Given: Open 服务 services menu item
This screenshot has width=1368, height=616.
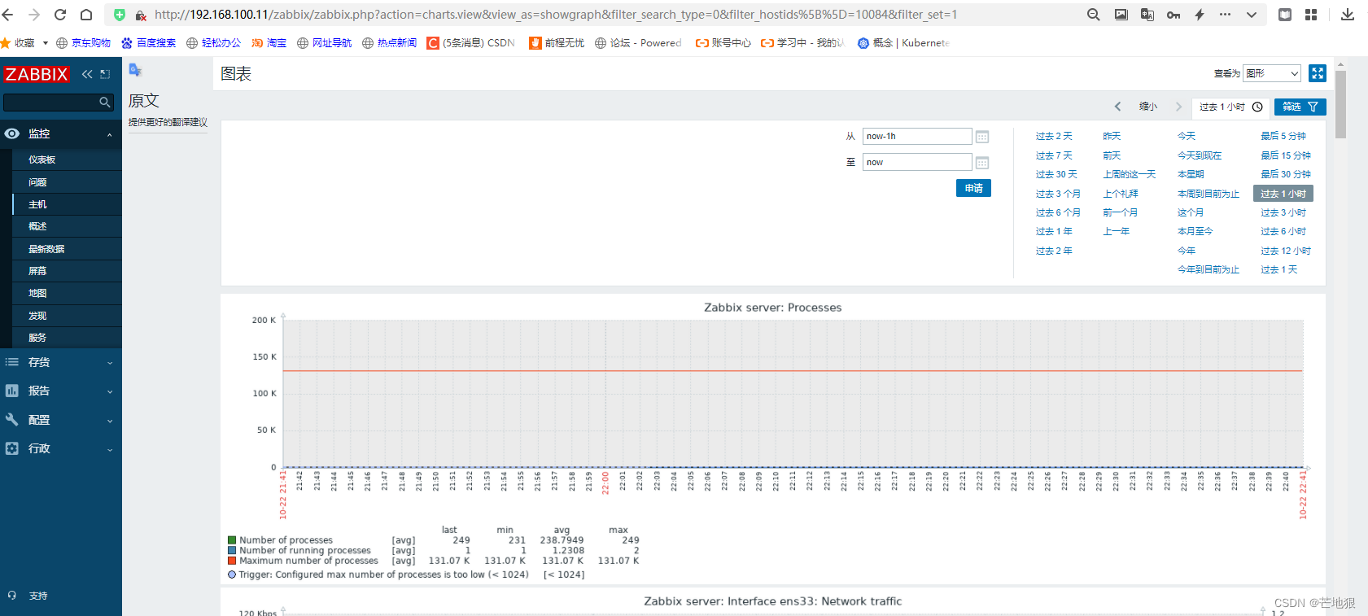Looking at the screenshot, I should pos(67,338).
